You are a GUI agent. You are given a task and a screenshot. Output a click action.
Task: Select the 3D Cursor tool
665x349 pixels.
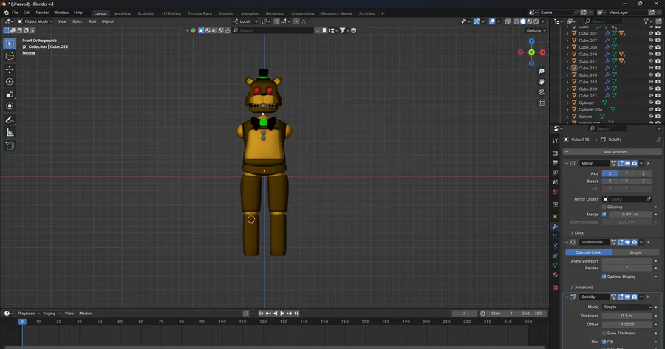(10, 56)
